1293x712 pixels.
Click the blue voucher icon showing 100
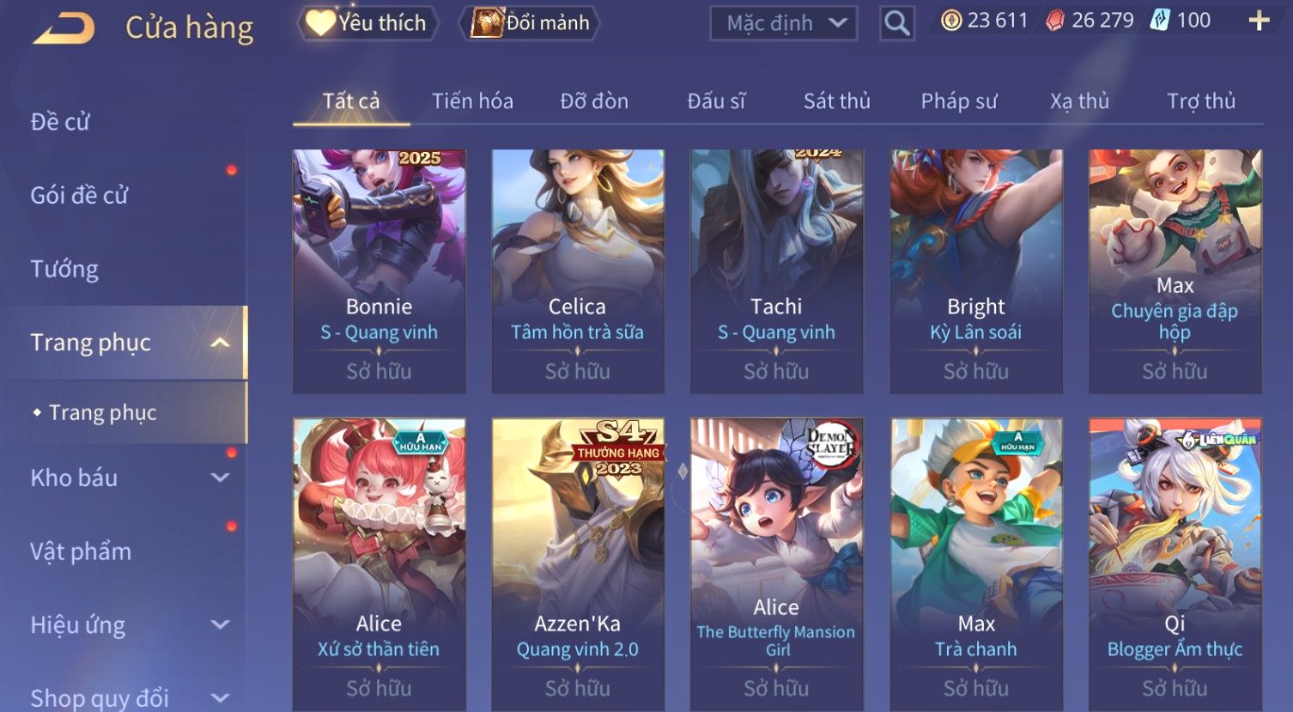point(1160,21)
